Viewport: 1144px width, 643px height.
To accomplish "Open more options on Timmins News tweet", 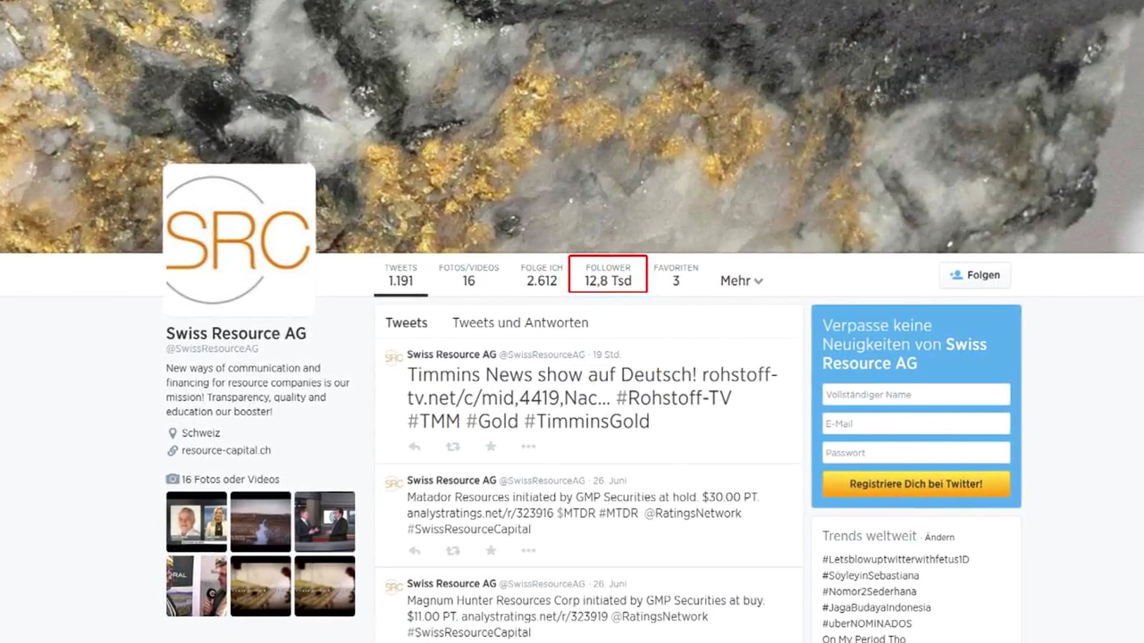I will click(529, 446).
